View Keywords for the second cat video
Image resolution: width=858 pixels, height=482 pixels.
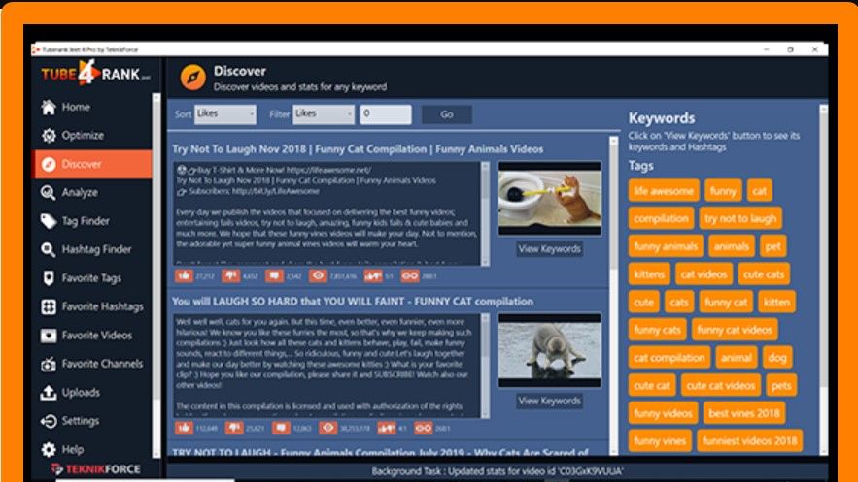point(549,401)
